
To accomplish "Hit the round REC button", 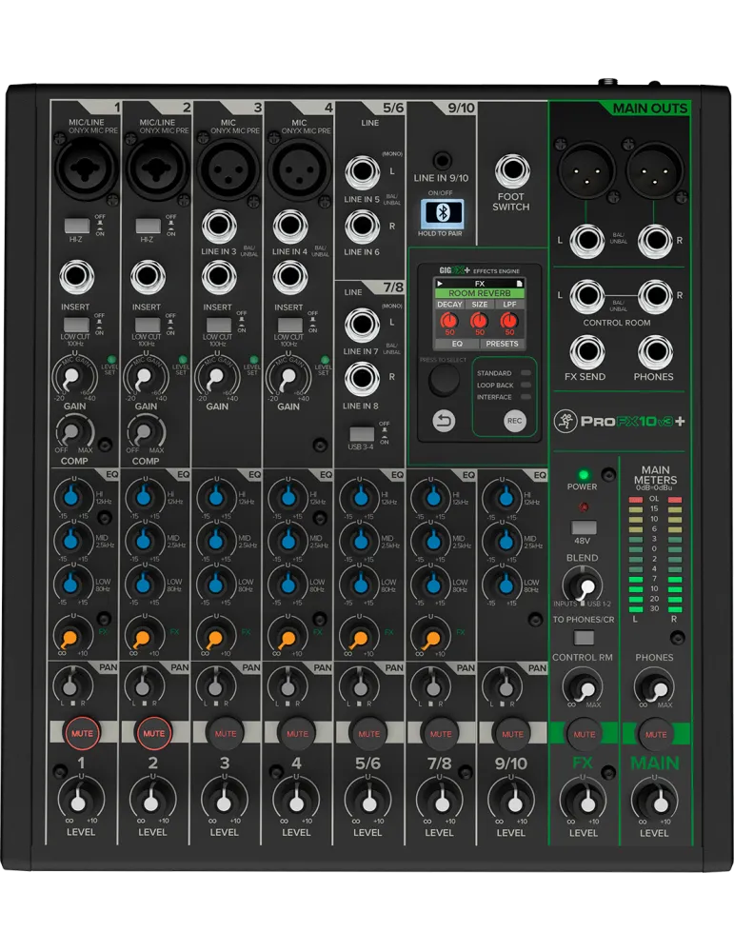I will coord(515,421).
